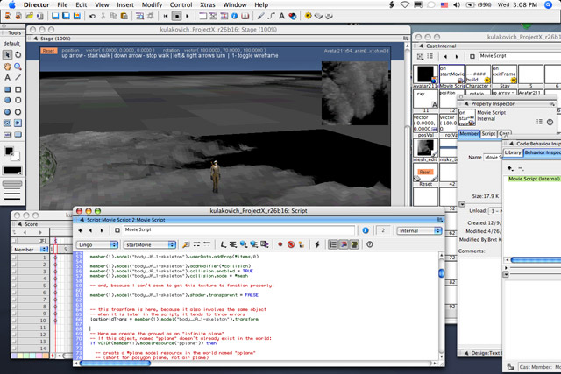Viewport: 561px width, 374px height.
Task: Click Add behavior plus button in Behavior Inspector
Action: tap(510, 168)
